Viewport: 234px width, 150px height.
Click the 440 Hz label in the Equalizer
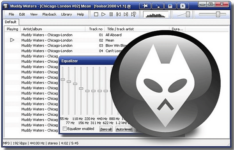point(102,119)
